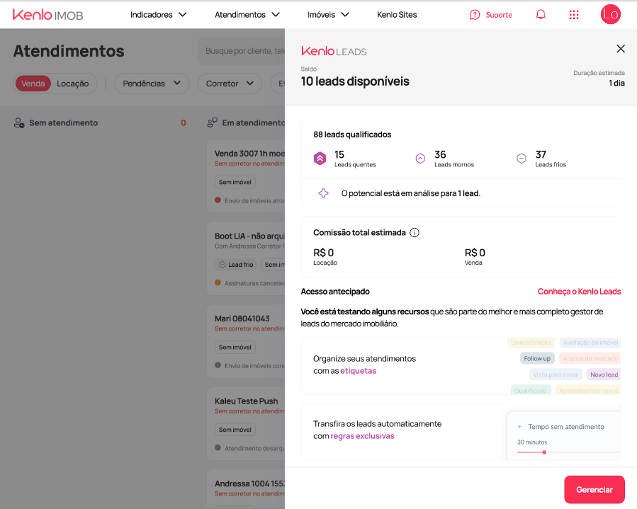The width and height of the screenshot is (637, 509).
Task: Click the 30 minutos slider label
Action: click(x=532, y=442)
